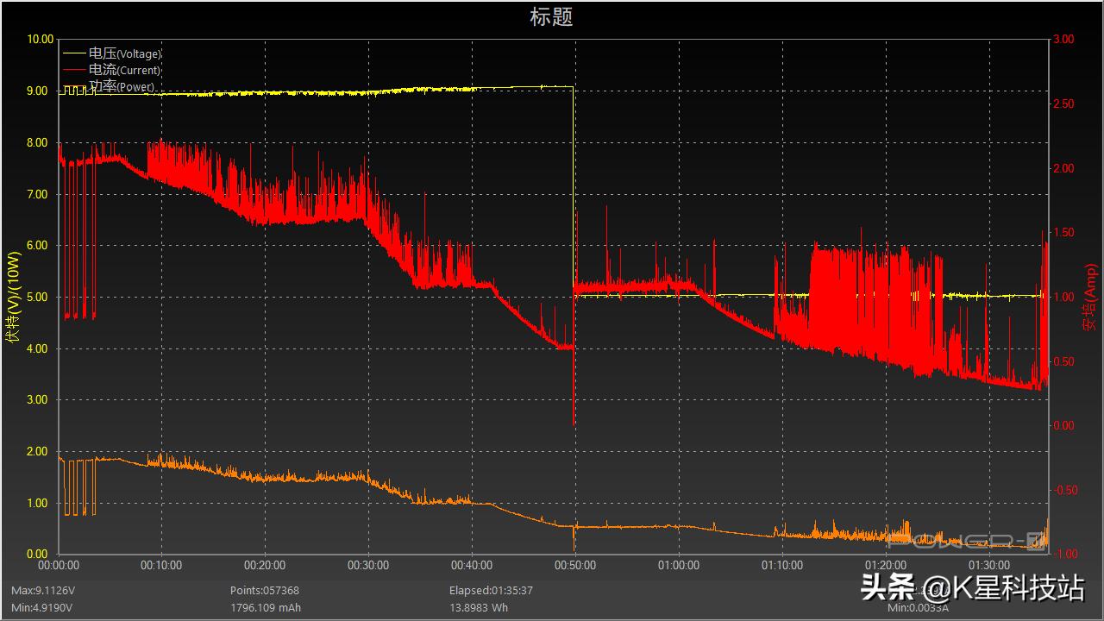Click the 00:50:00 time axis marker
Image resolution: width=1104 pixels, height=621 pixels.
click(x=574, y=566)
